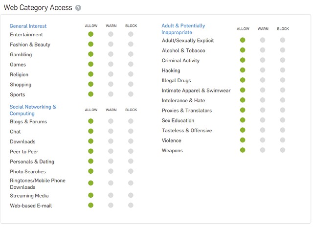Choose Block for Peer to Peer
The height and width of the screenshot is (230, 313).
(x=131, y=151)
